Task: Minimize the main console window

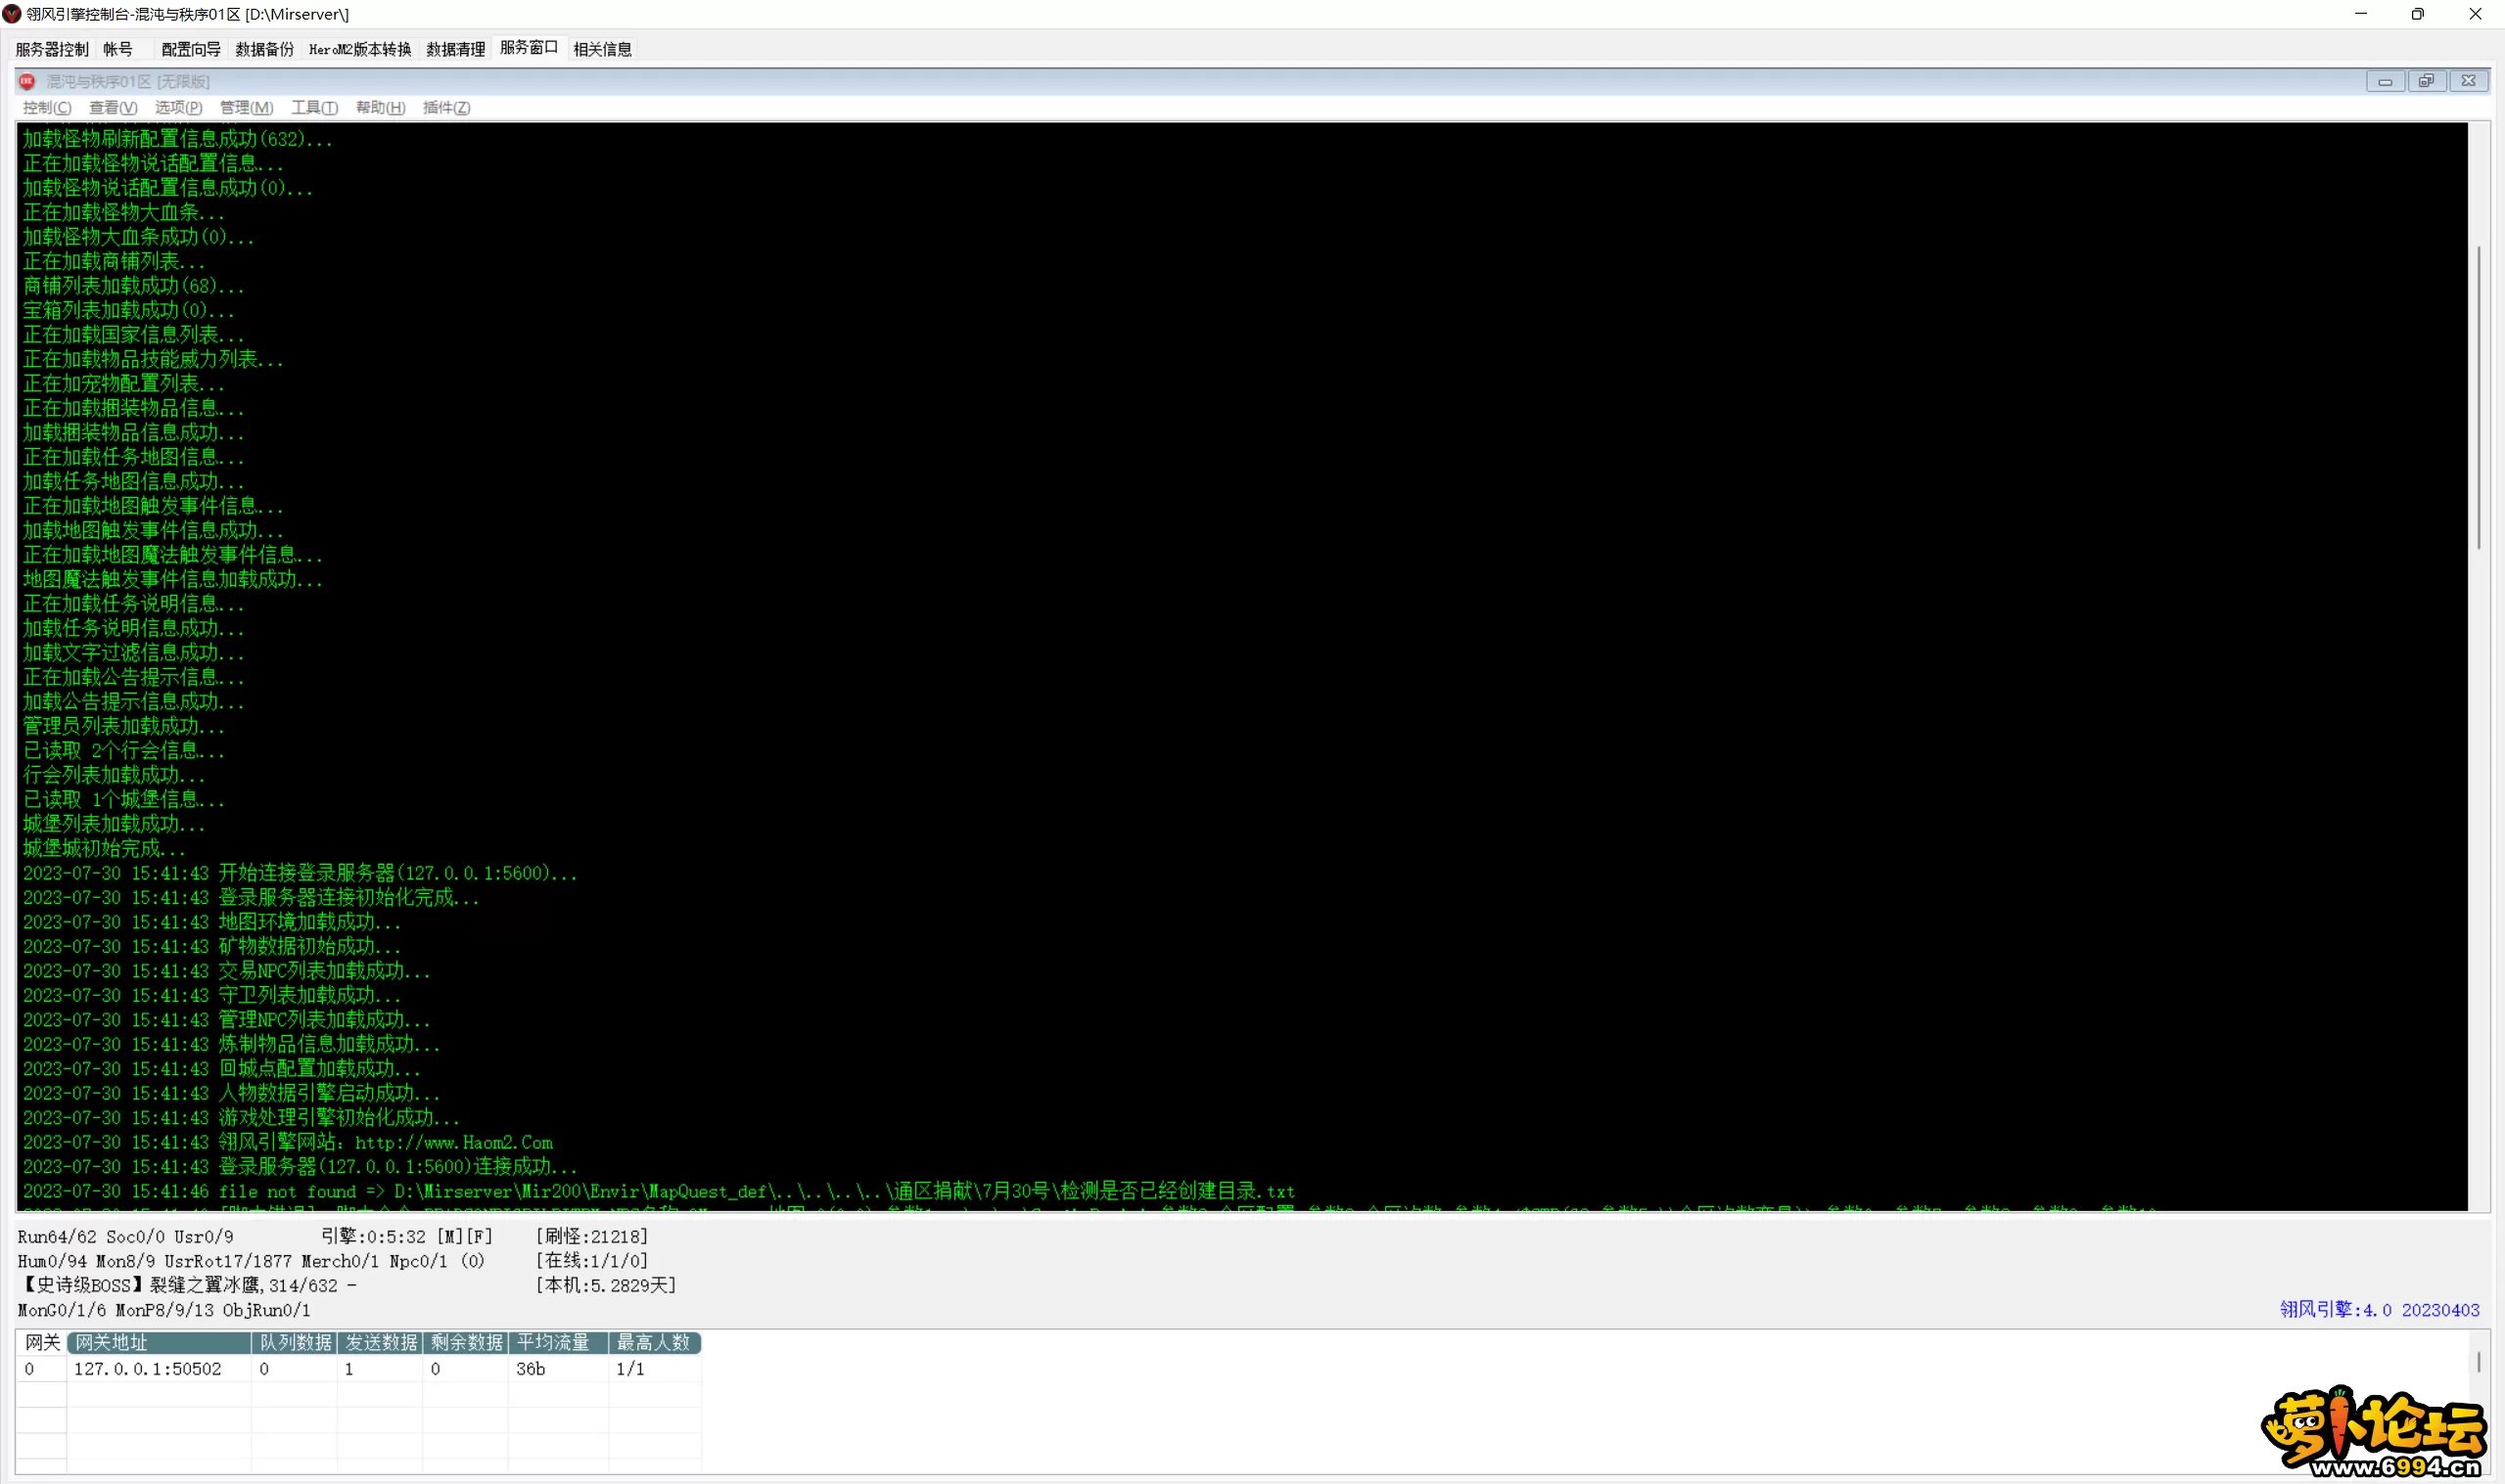Action: pyautogui.click(x=2361, y=14)
